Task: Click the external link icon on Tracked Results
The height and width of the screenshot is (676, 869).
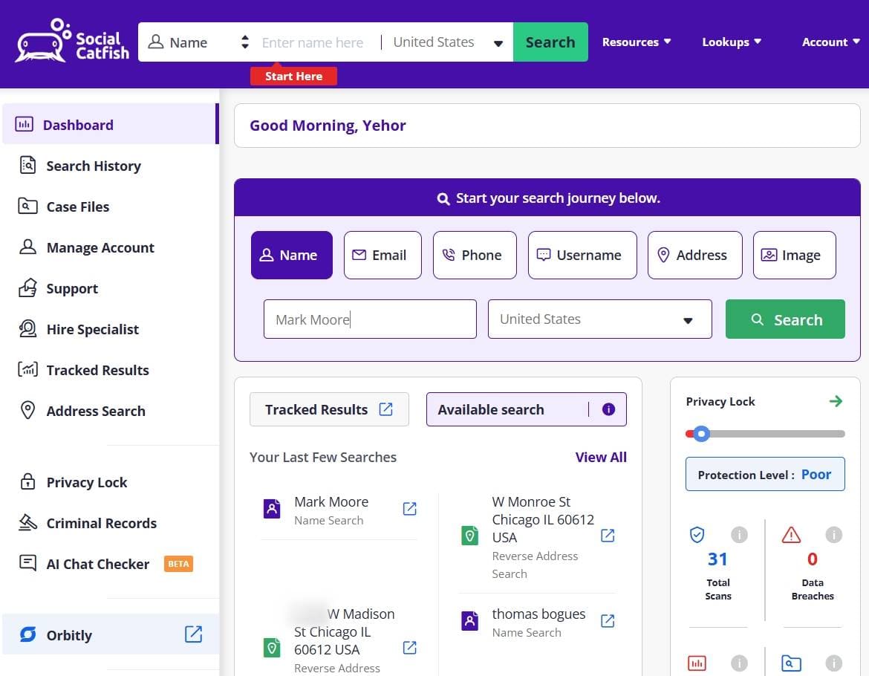Action: (385, 409)
